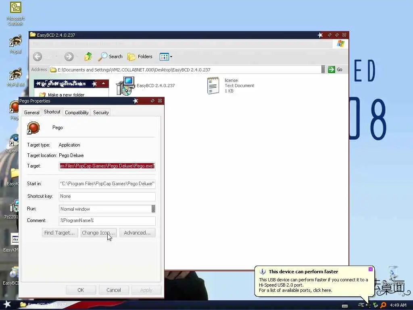Image resolution: width=413 pixels, height=310 pixels.
Task: Switch to the General tab
Action: pyautogui.click(x=31, y=113)
